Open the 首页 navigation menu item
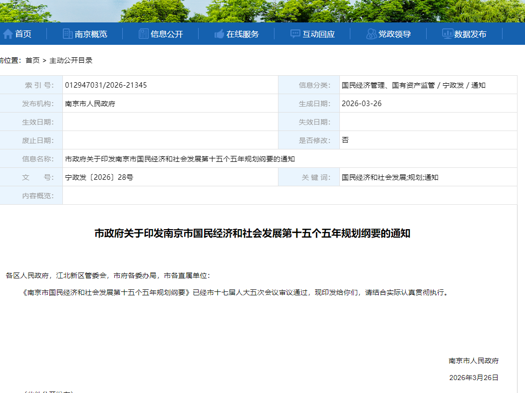 [x=23, y=34]
